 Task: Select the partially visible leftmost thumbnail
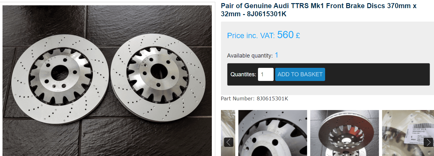[228, 133]
